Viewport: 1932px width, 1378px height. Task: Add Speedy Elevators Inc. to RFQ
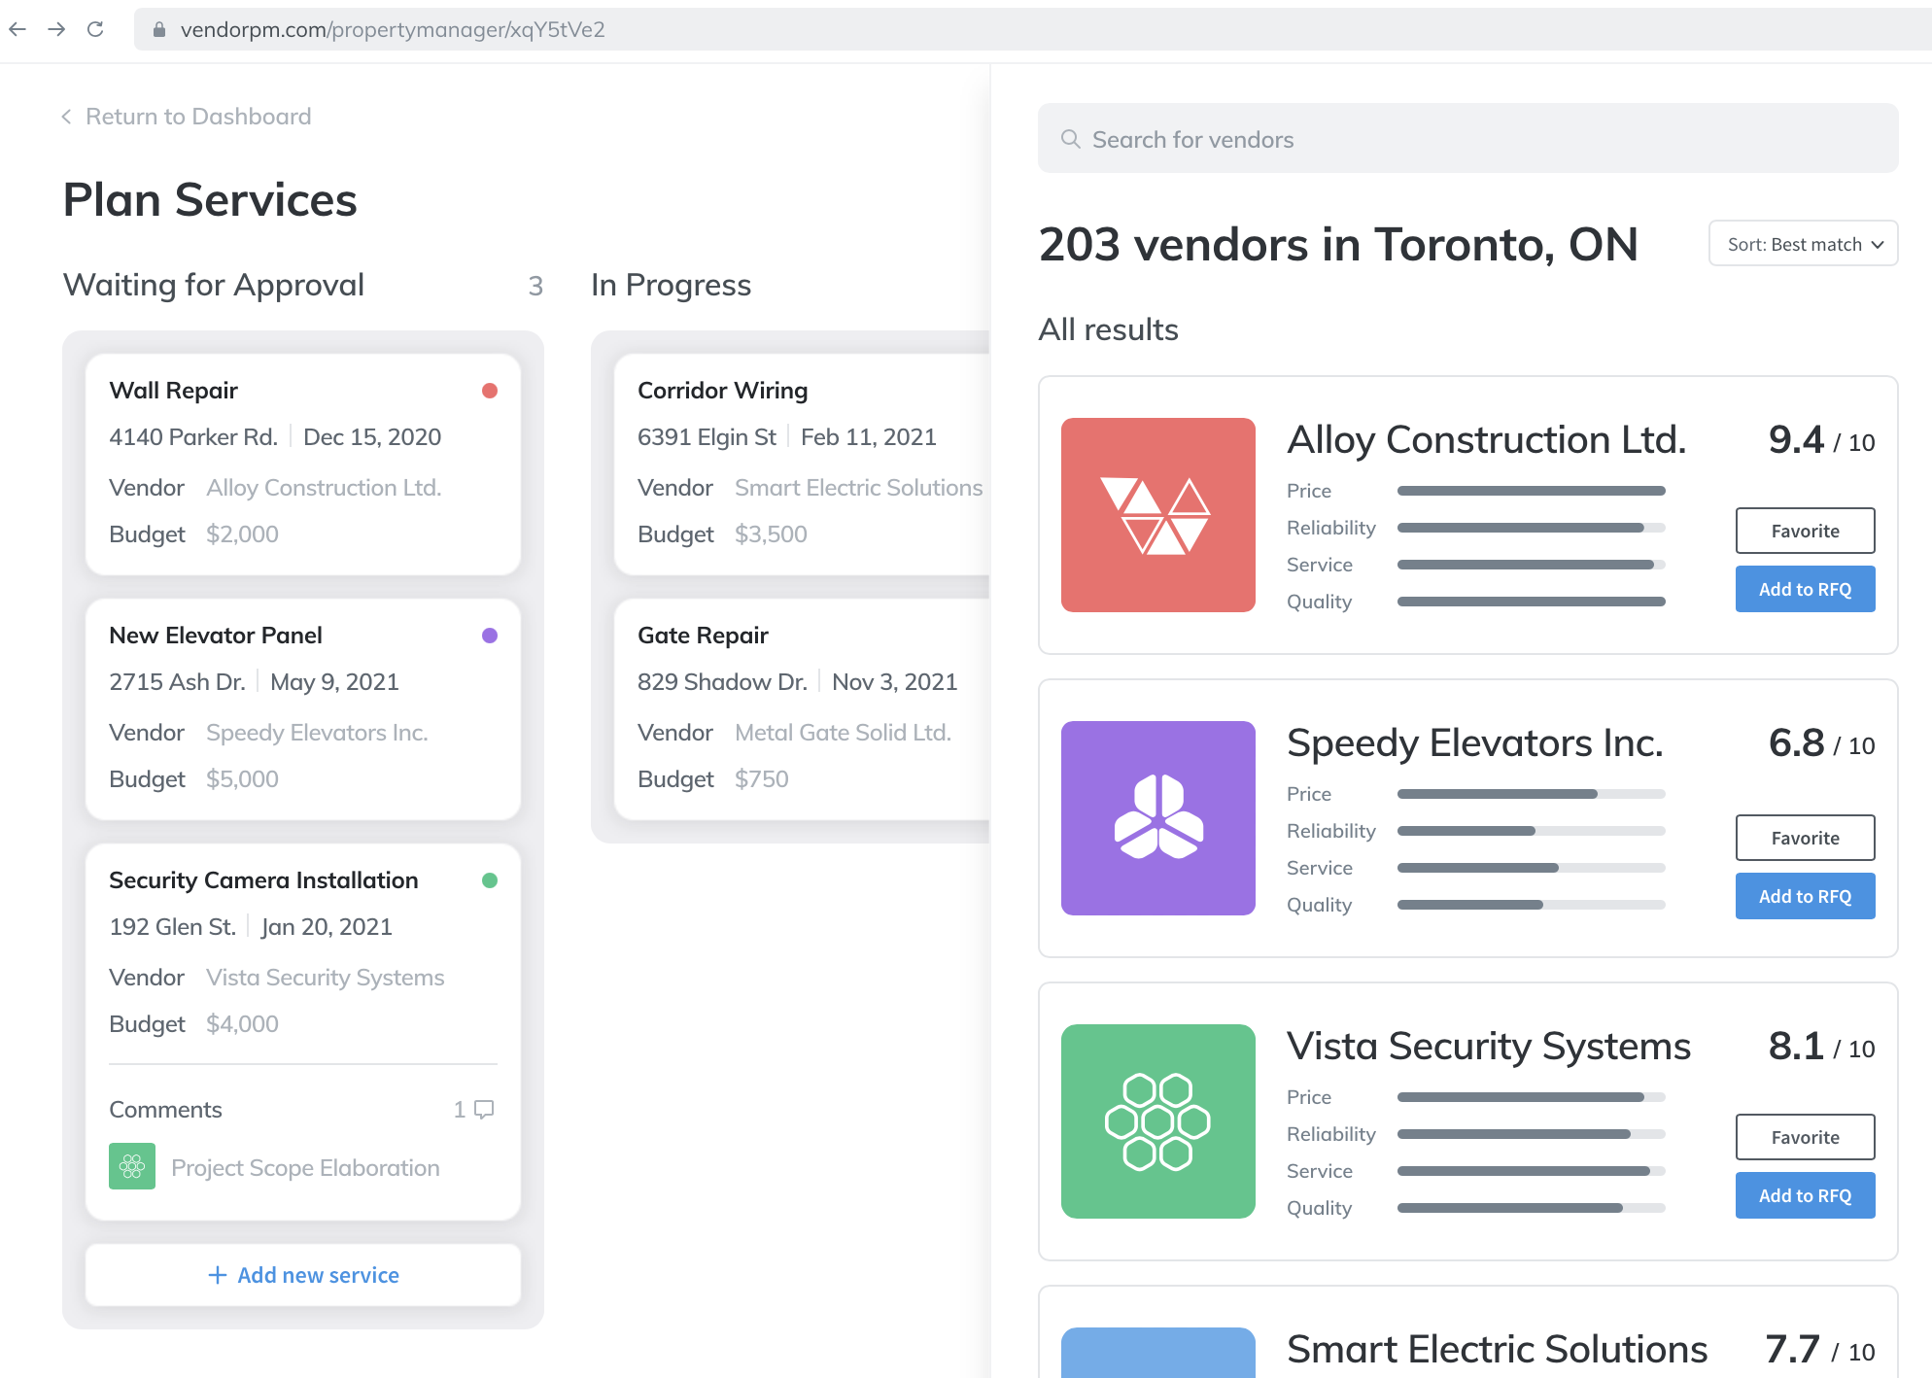(x=1806, y=896)
